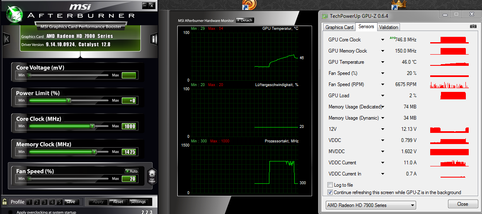Expand the Fan Speed (%) sensor dropdown
The width and height of the screenshot is (482, 214).
click(383, 73)
